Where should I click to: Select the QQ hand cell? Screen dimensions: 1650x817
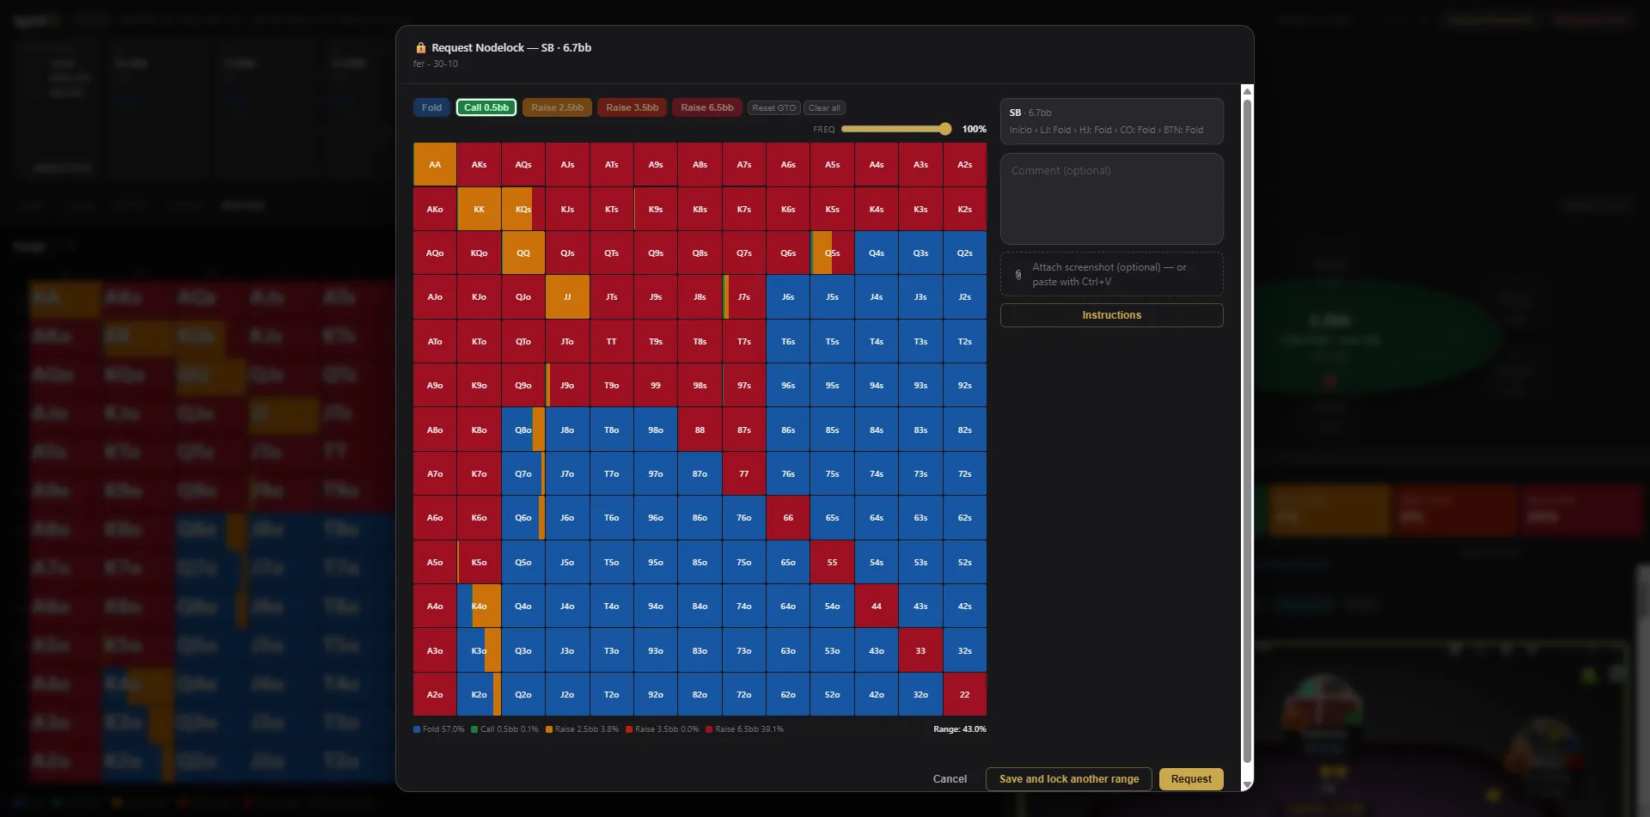coord(523,253)
